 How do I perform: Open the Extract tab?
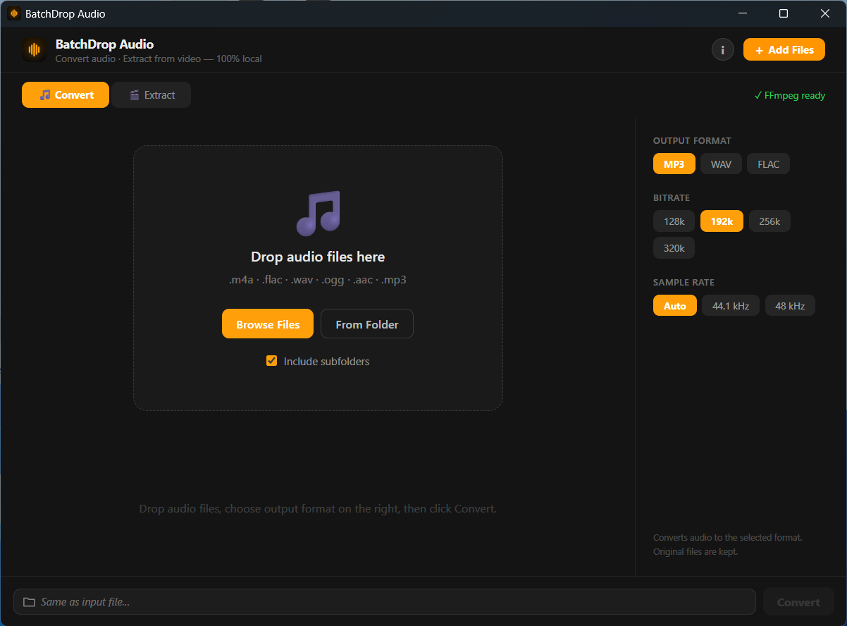click(152, 95)
